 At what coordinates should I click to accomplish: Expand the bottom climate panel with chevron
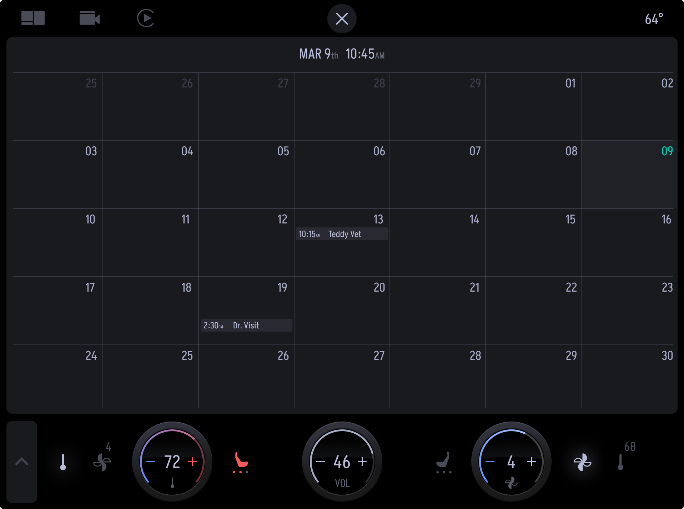coord(22,462)
